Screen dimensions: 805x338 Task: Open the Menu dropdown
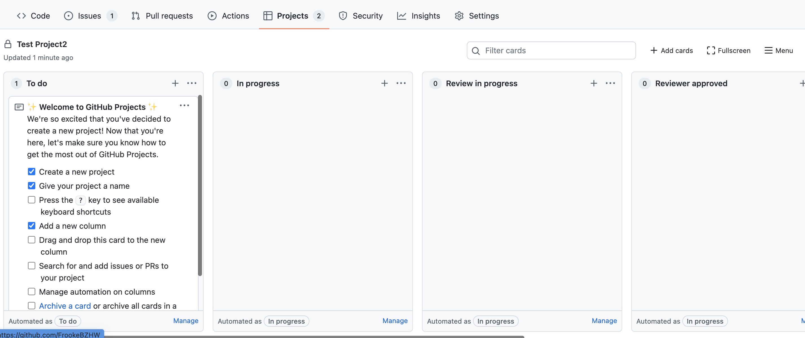click(778, 50)
